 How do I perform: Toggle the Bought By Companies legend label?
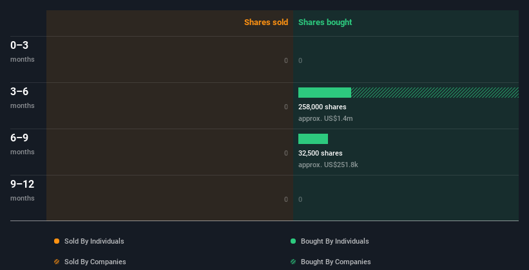(x=336, y=262)
